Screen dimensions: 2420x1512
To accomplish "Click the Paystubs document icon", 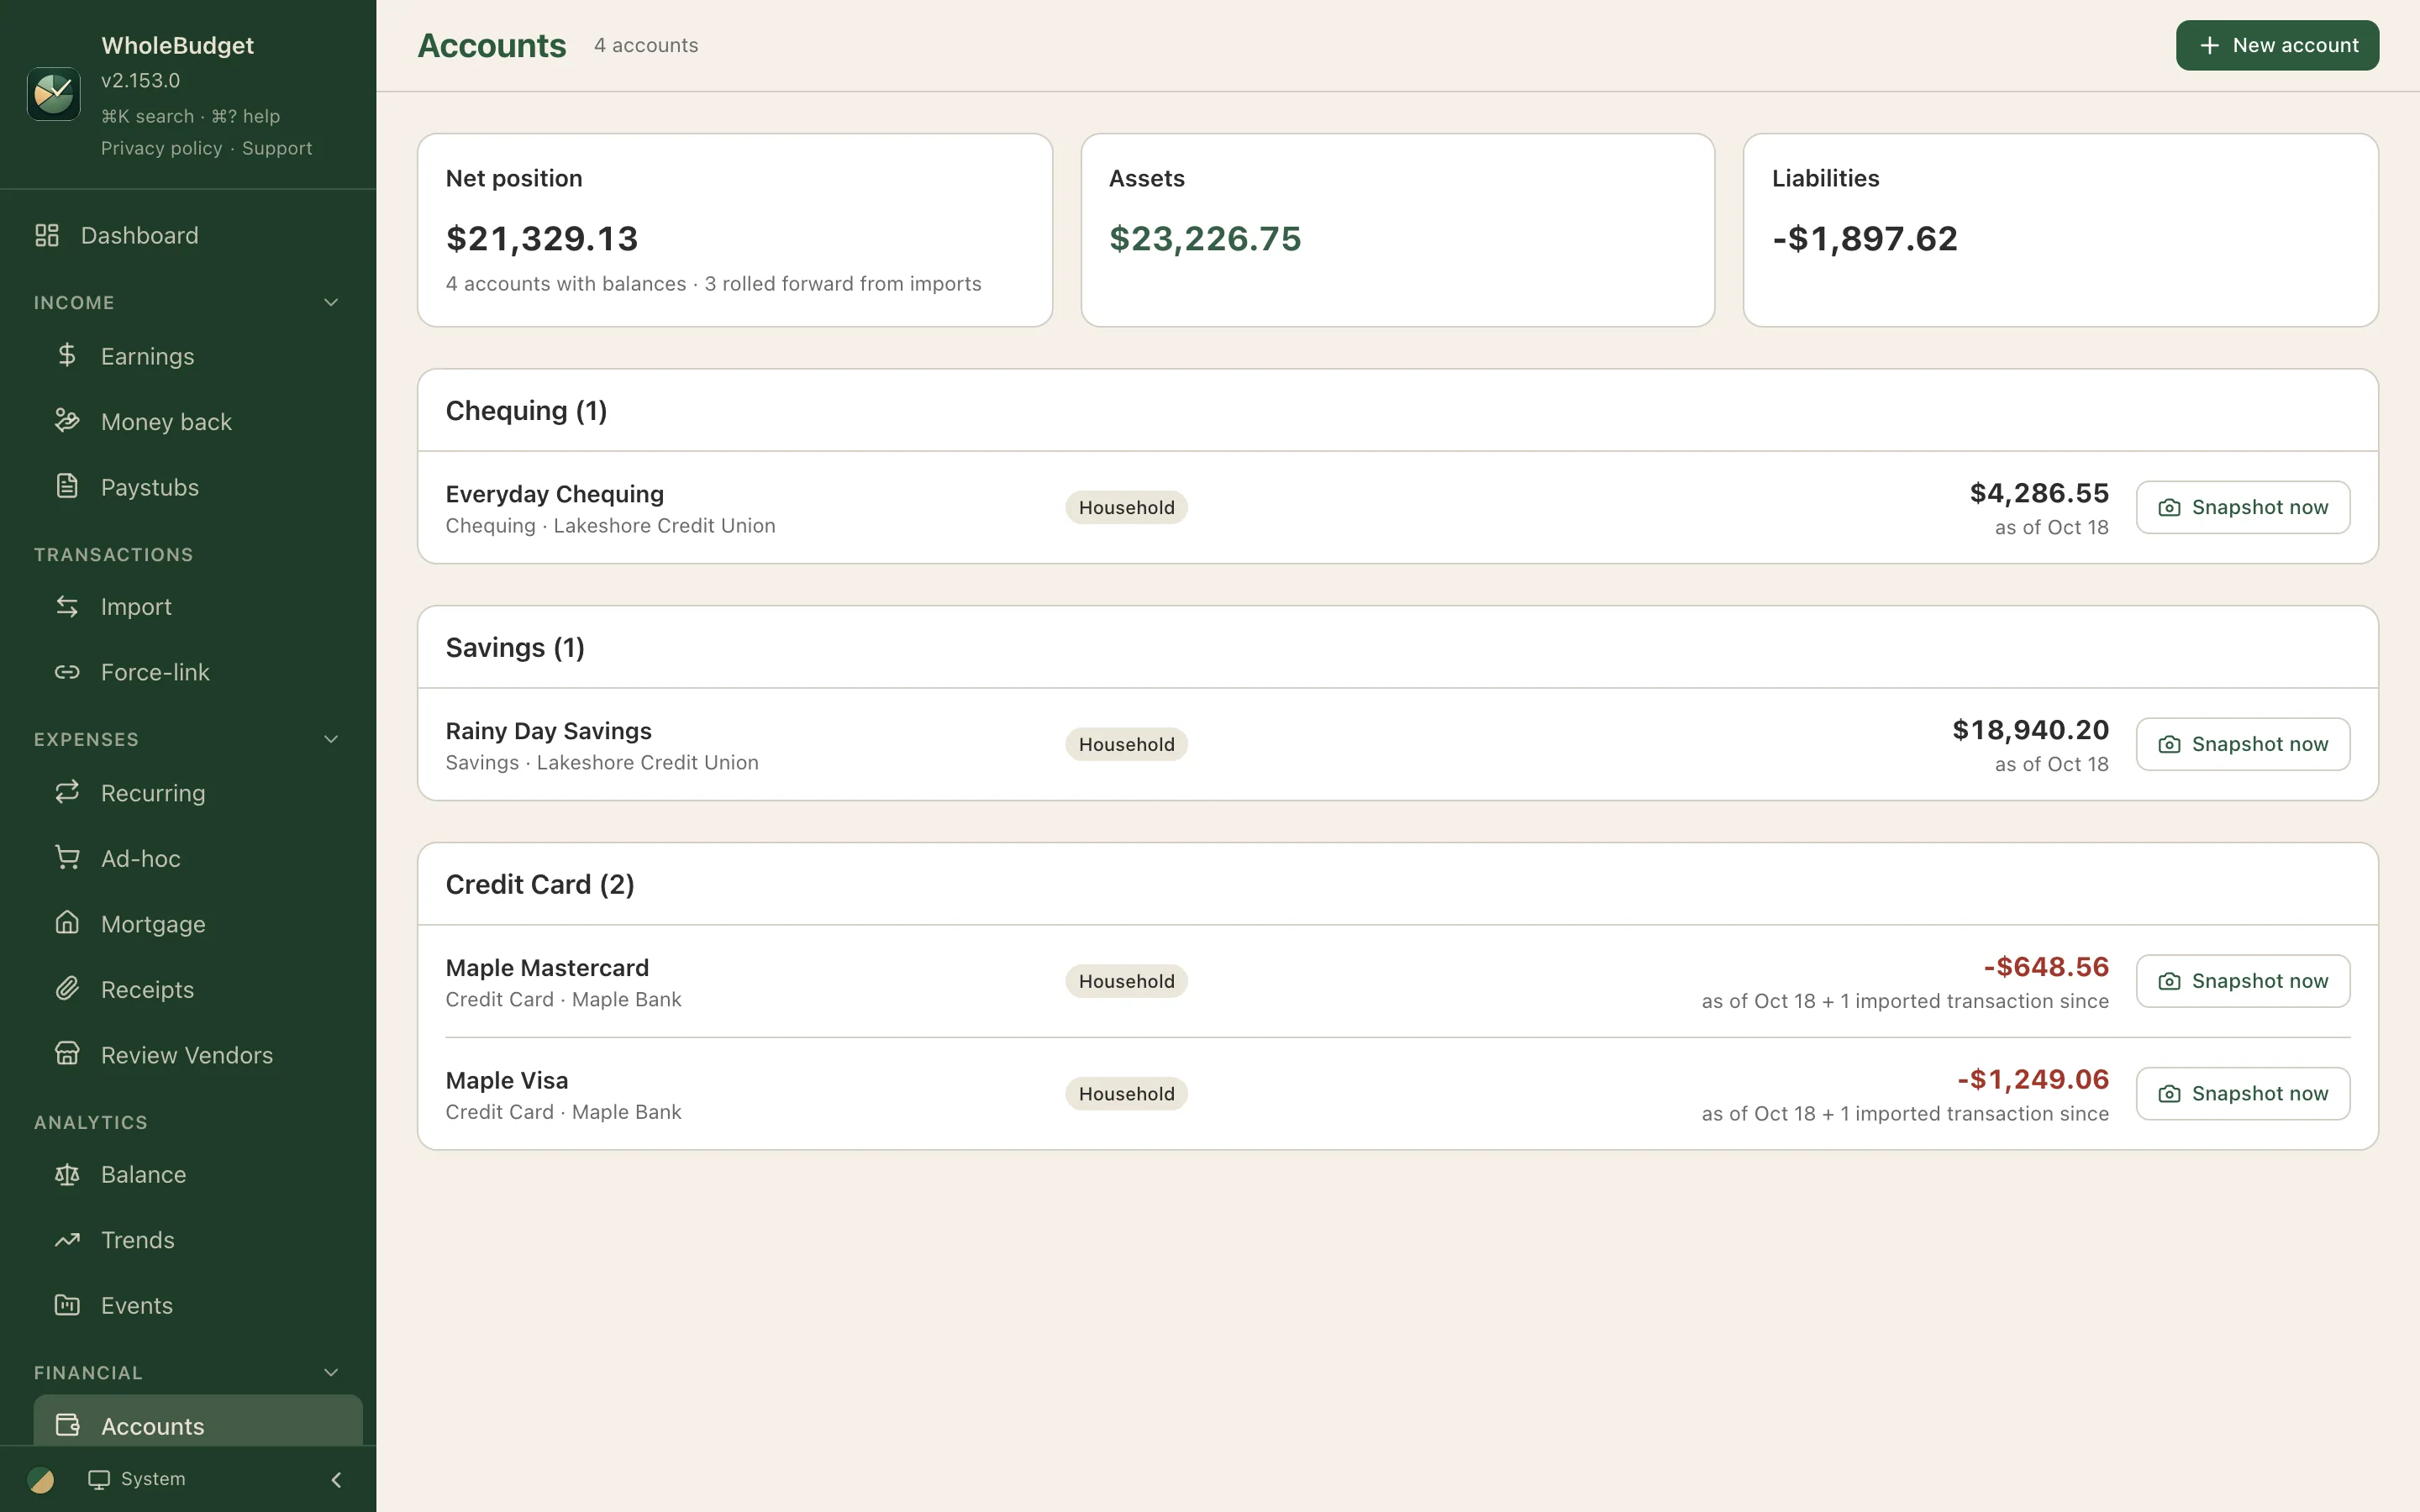I will click(x=67, y=486).
